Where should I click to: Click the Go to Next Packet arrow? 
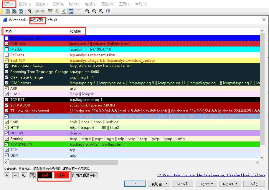43,11
